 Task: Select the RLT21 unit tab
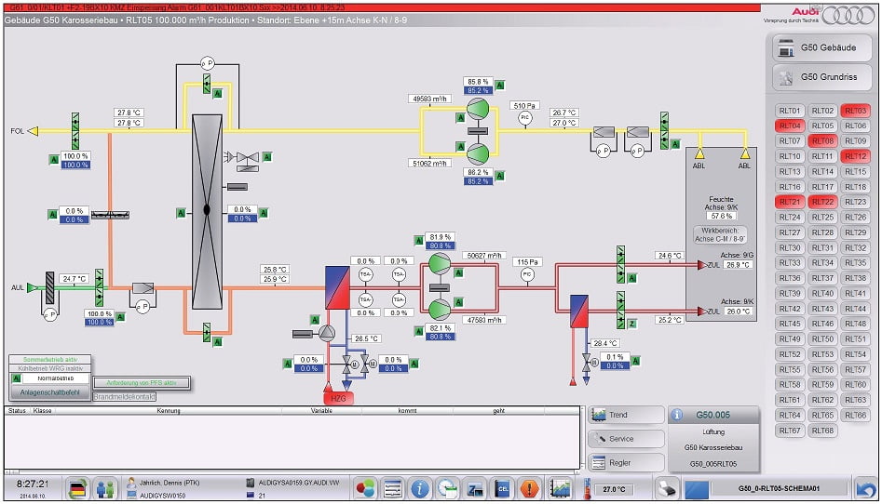point(790,202)
